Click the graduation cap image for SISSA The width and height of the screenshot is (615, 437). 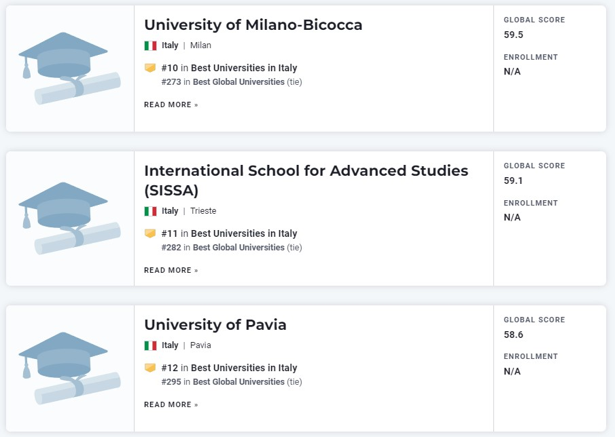69,218
